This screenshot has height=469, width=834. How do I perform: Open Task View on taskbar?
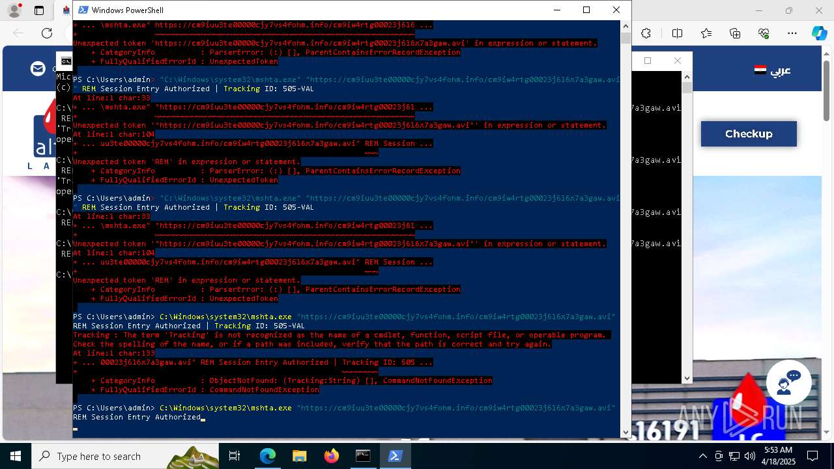click(x=235, y=456)
